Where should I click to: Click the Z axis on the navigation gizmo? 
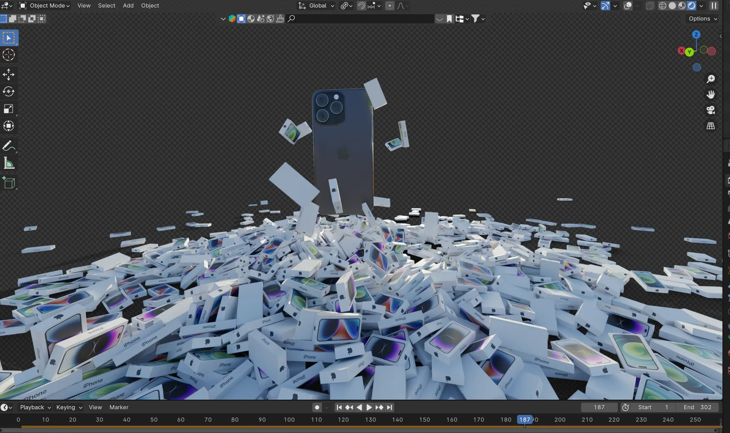pos(696,35)
